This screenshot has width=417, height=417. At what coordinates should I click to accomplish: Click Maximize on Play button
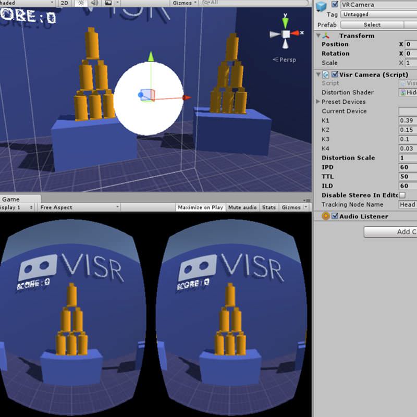point(200,207)
